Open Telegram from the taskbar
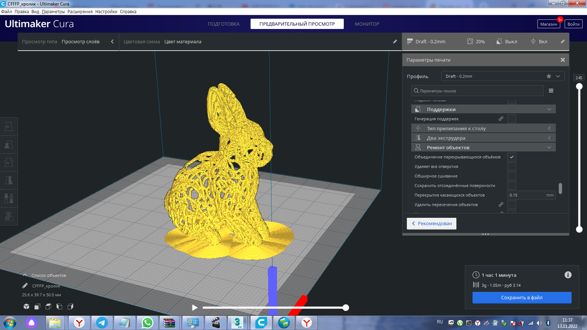587x330 pixels. 102,323
